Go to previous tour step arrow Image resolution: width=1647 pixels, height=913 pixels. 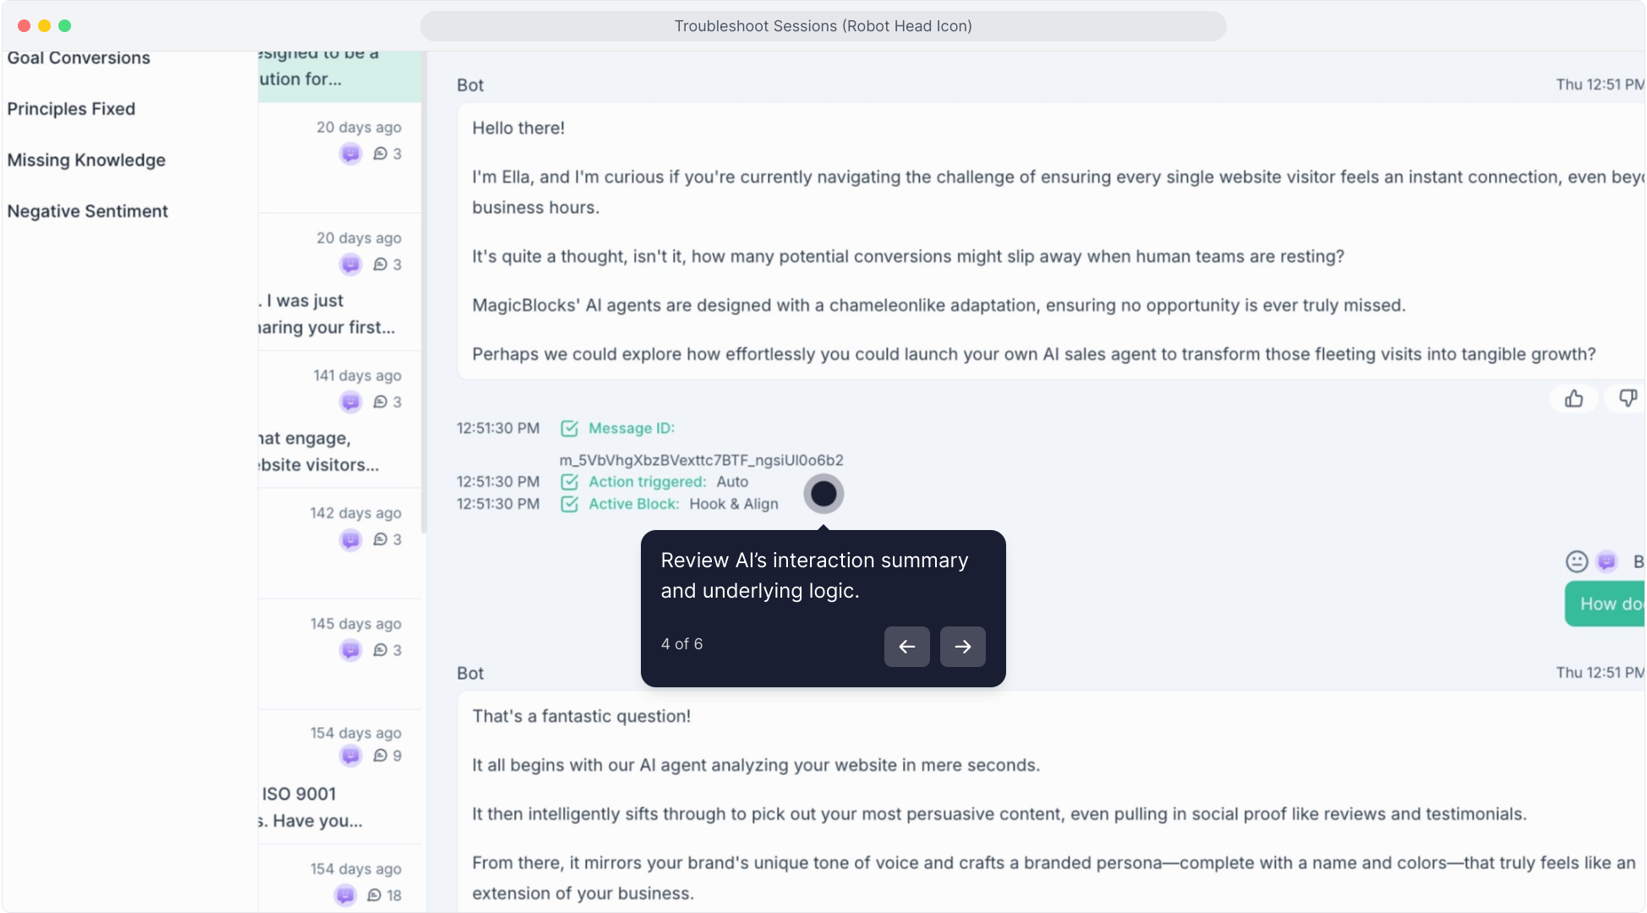[x=907, y=647]
